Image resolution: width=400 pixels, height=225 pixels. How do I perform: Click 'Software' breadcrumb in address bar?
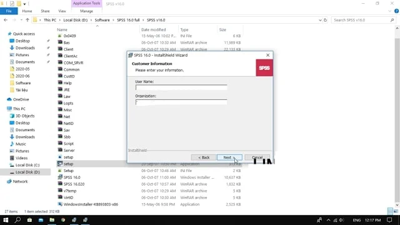coord(102,20)
